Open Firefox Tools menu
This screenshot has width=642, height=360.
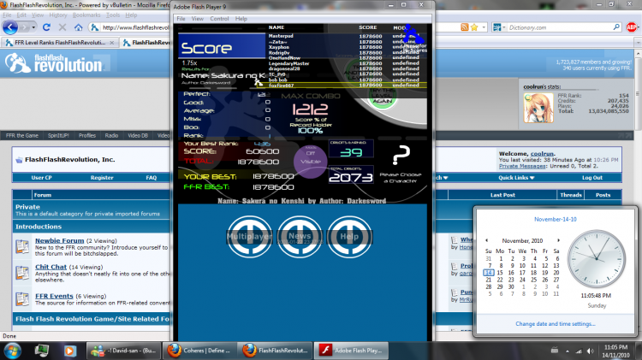click(113, 15)
